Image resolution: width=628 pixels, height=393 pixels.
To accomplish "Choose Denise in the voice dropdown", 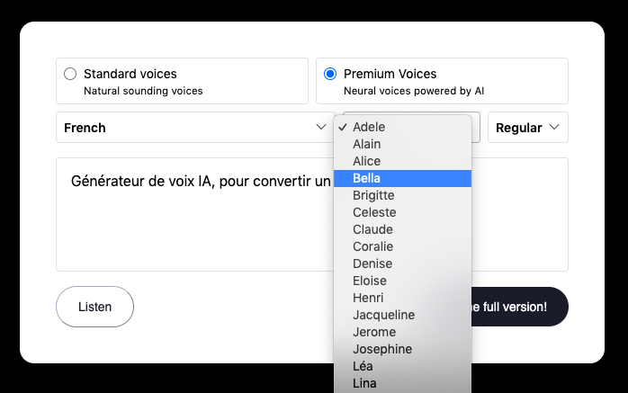I will (372, 263).
